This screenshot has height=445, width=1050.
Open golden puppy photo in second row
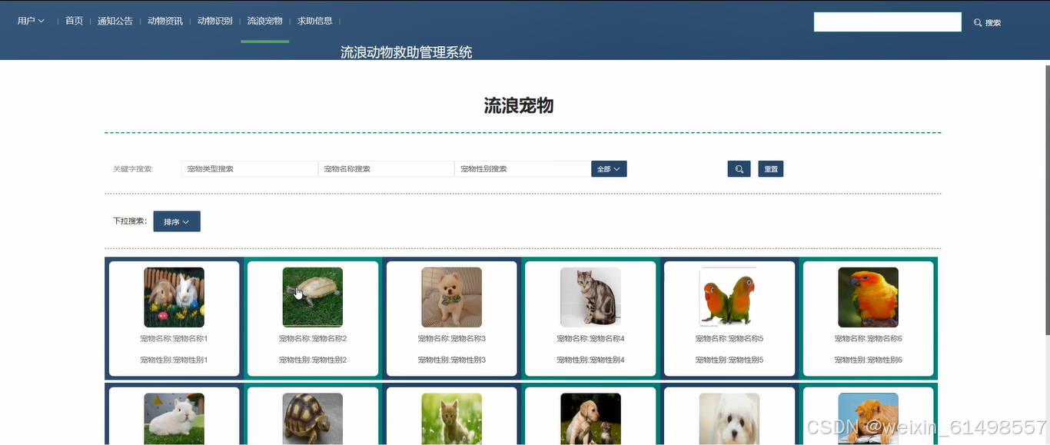point(590,419)
